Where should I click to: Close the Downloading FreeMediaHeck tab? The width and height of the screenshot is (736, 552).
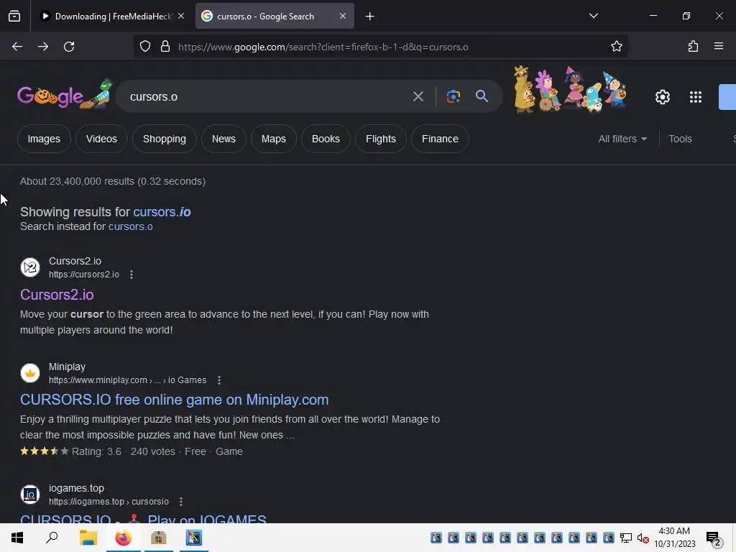point(181,16)
